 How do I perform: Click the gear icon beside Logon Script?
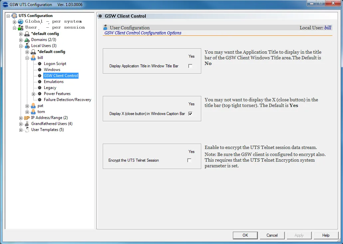40,64
